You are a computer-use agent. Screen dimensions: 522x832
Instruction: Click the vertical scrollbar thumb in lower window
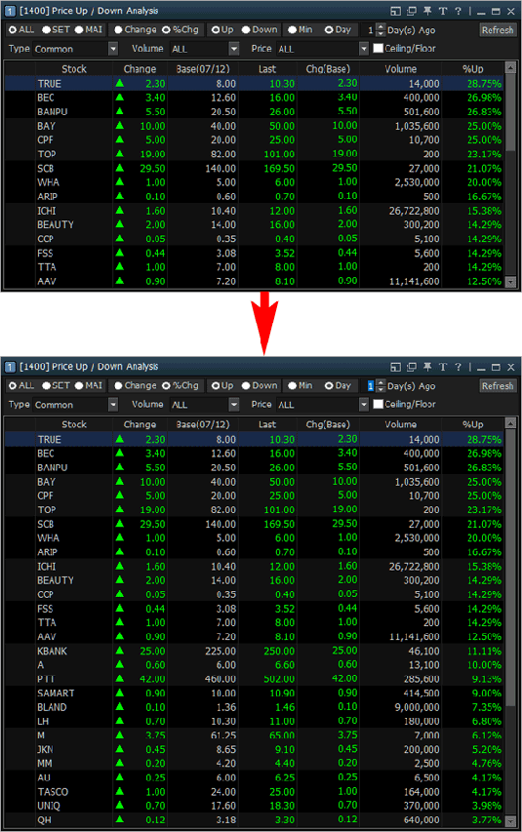[510, 568]
